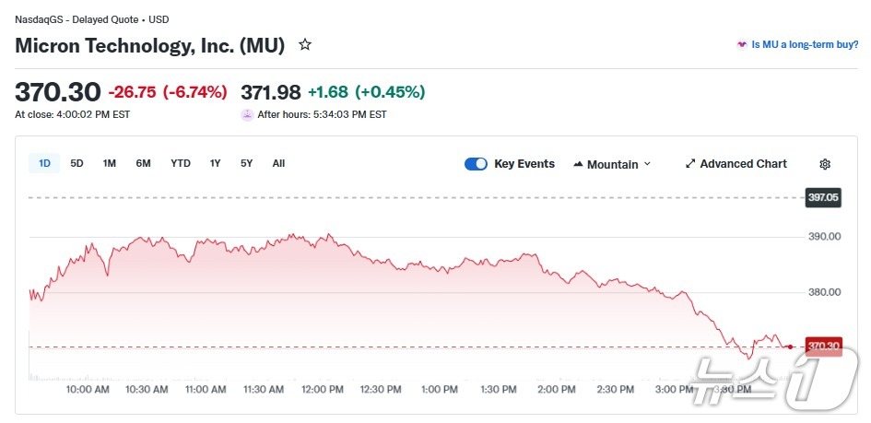Click the after hours moon icon
Image resolution: width=871 pixels, height=423 pixels.
(247, 115)
